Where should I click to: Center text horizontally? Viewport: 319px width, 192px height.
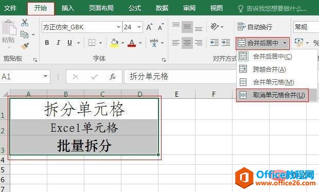187,43
